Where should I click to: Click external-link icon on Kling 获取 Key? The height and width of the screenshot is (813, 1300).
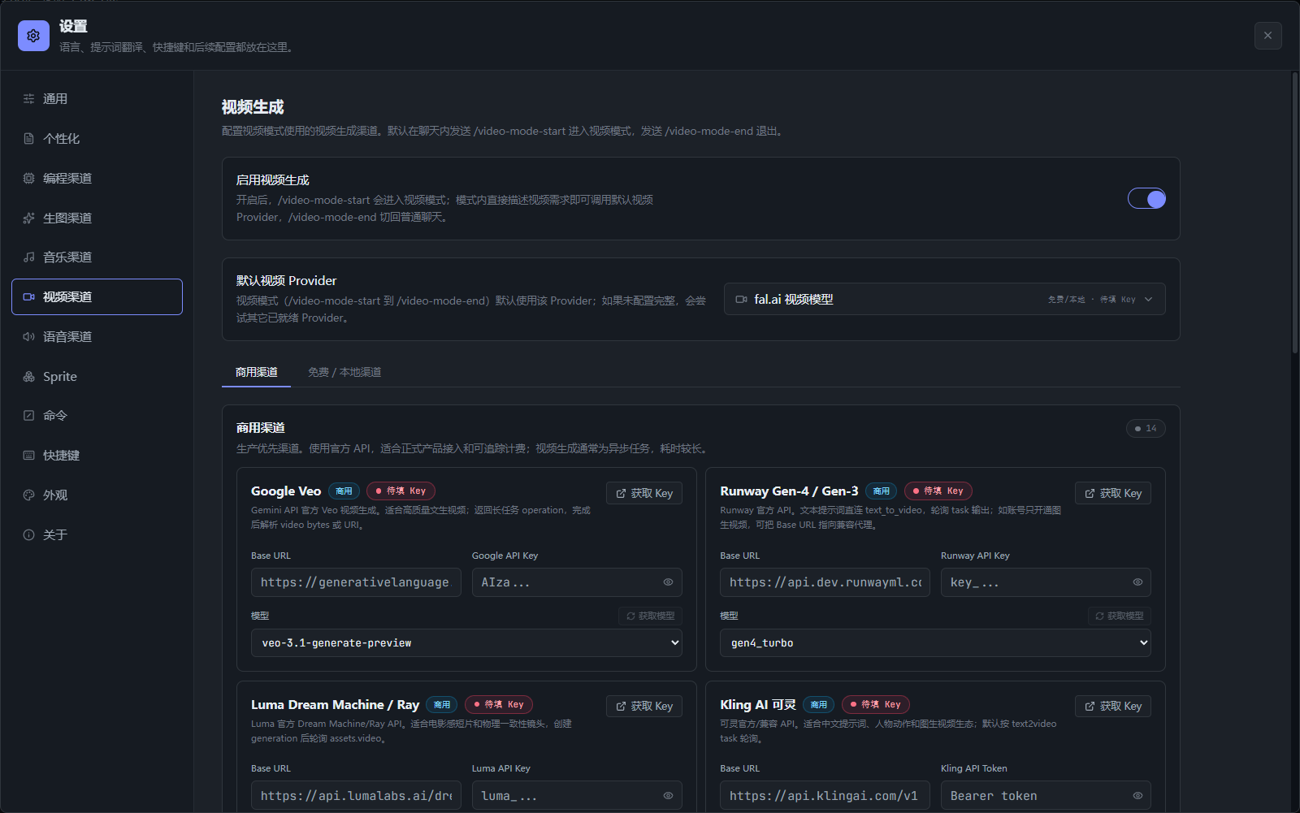pyautogui.click(x=1090, y=707)
